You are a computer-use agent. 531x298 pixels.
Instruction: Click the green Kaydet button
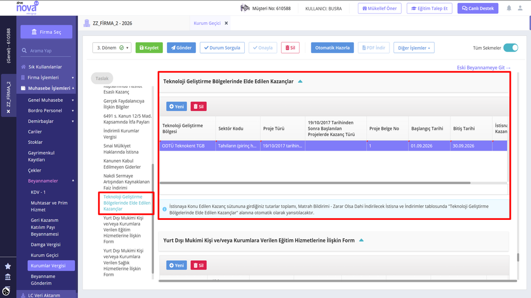point(149,48)
